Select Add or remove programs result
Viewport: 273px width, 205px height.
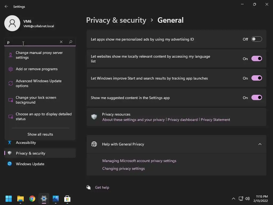pyautogui.click(x=37, y=69)
